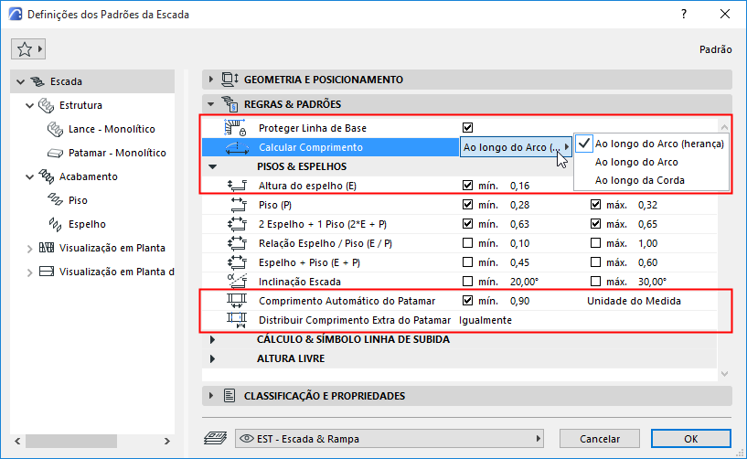The width and height of the screenshot is (747, 459).
Task: Click the Espelho + Piso (E + P) icon
Action: pyautogui.click(x=237, y=262)
